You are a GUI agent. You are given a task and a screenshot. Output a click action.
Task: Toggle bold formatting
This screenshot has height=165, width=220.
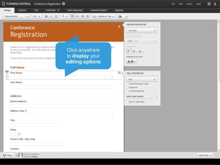coord(46,17)
